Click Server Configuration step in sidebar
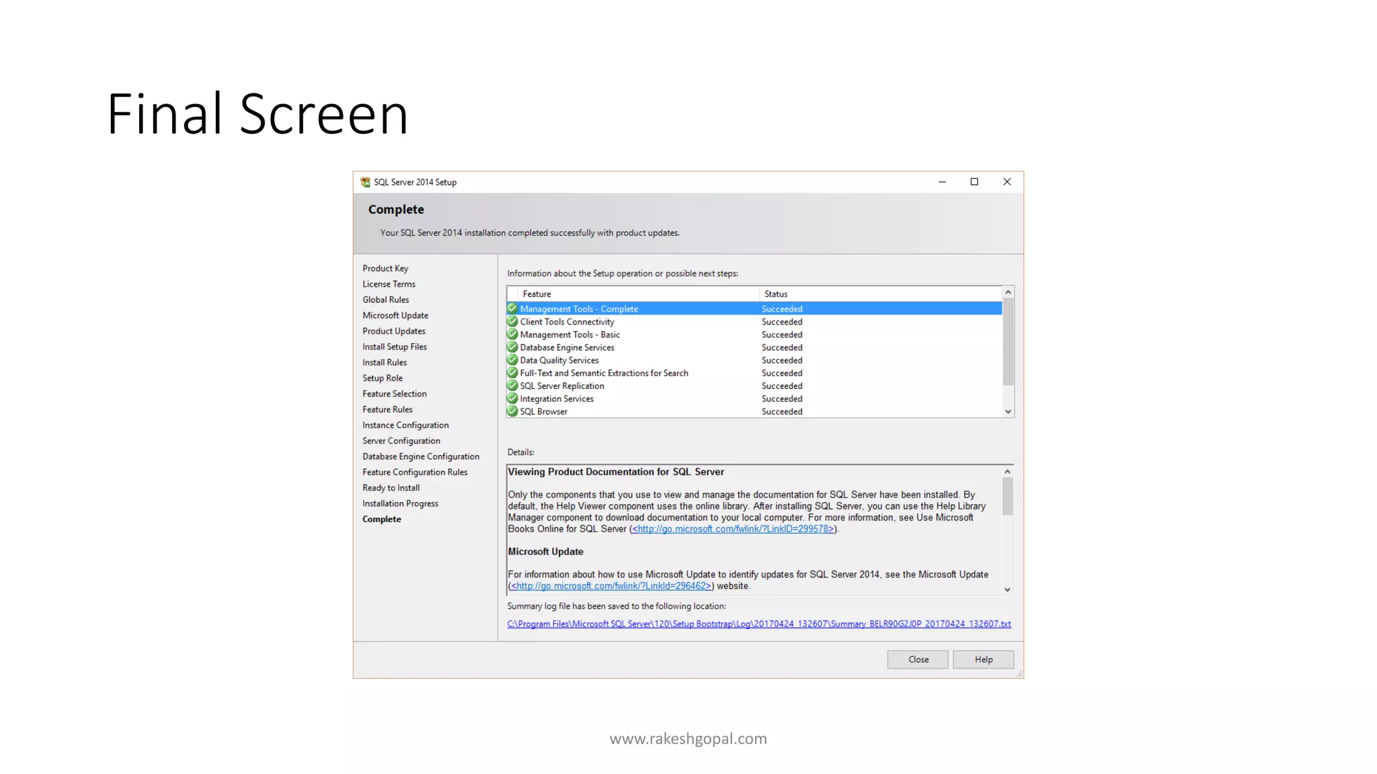This screenshot has height=774, width=1377. pos(401,441)
